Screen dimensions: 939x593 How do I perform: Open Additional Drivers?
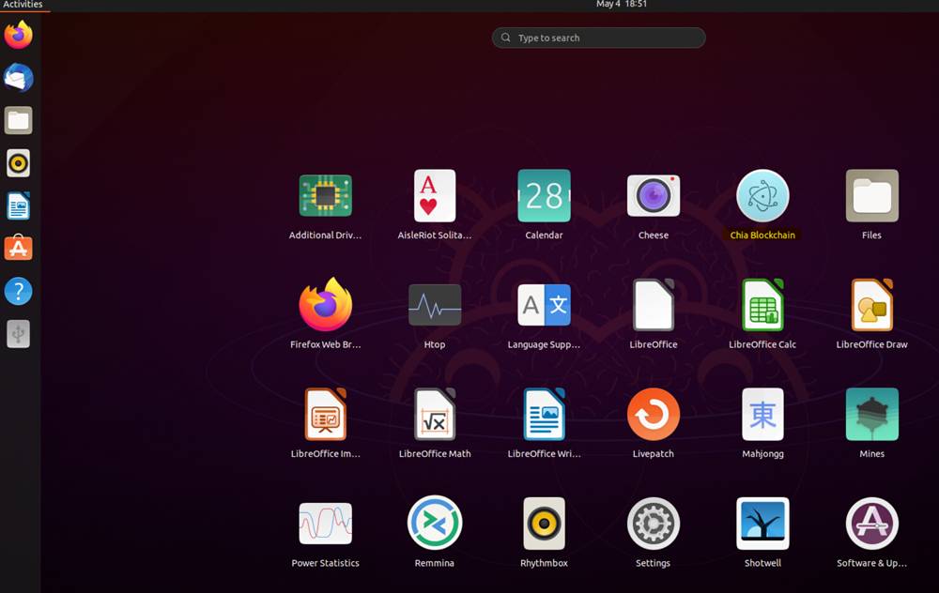tap(325, 197)
